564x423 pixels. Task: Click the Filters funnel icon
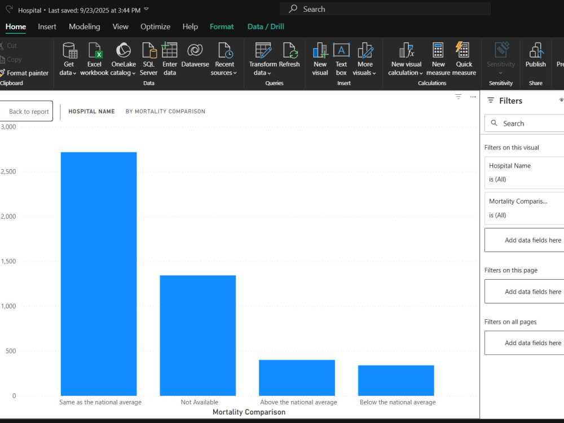click(x=491, y=100)
